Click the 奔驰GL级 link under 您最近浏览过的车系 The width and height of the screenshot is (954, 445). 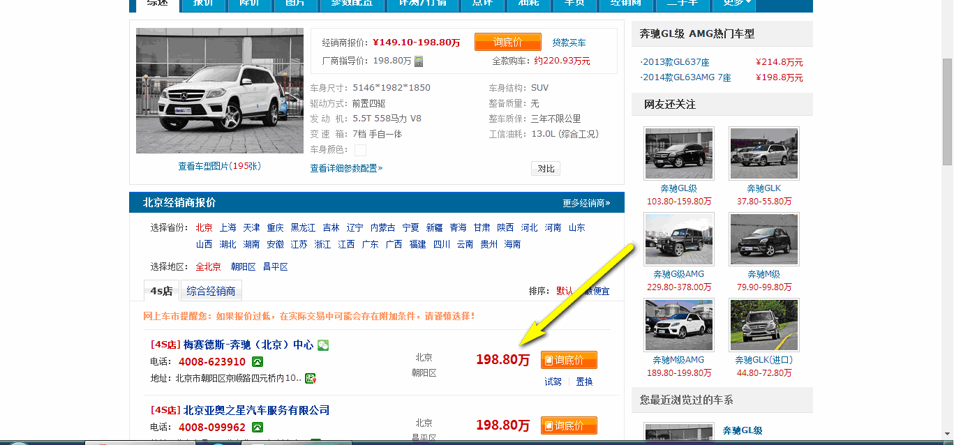click(x=743, y=430)
